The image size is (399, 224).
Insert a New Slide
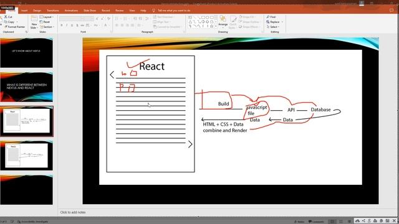[x=34, y=22]
